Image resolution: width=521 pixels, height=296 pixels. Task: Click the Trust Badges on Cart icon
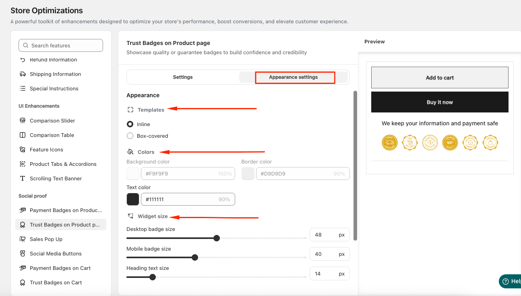coord(23,283)
